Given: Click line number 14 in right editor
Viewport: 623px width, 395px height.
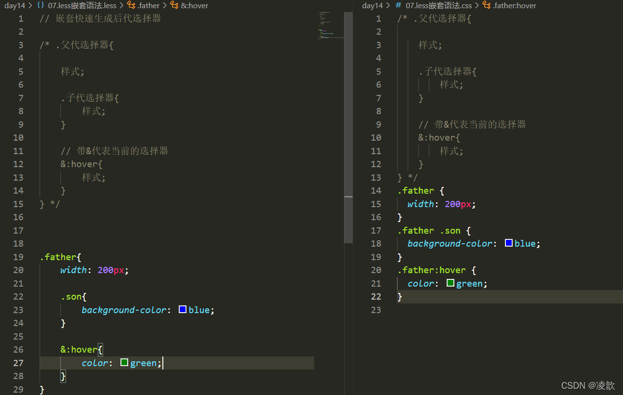Looking at the screenshot, I should (376, 191).
